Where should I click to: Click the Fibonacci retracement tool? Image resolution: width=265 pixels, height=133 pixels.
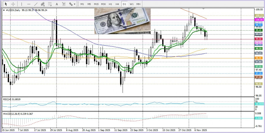click(x=50, y=4)
